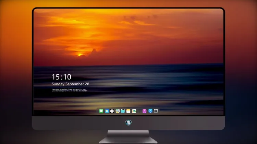Open the Weather app in dock
This screenshot has width=257, height=144.
[x=107, y=111]
